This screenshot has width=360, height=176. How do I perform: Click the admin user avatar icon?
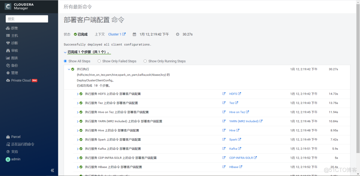tap(8, 159)
